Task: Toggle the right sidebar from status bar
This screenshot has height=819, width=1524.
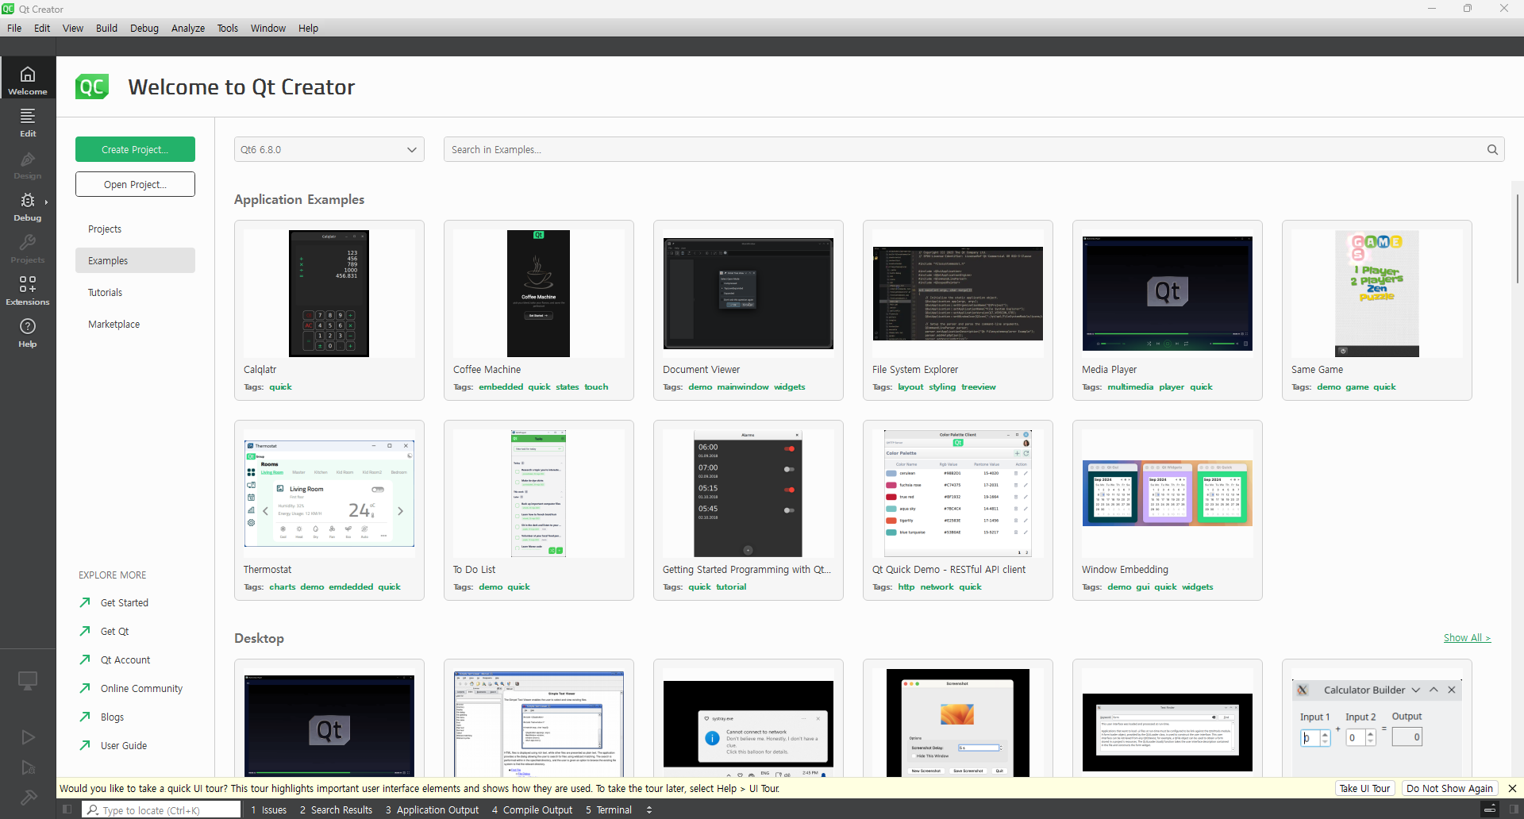Action: click(1514, 809)
